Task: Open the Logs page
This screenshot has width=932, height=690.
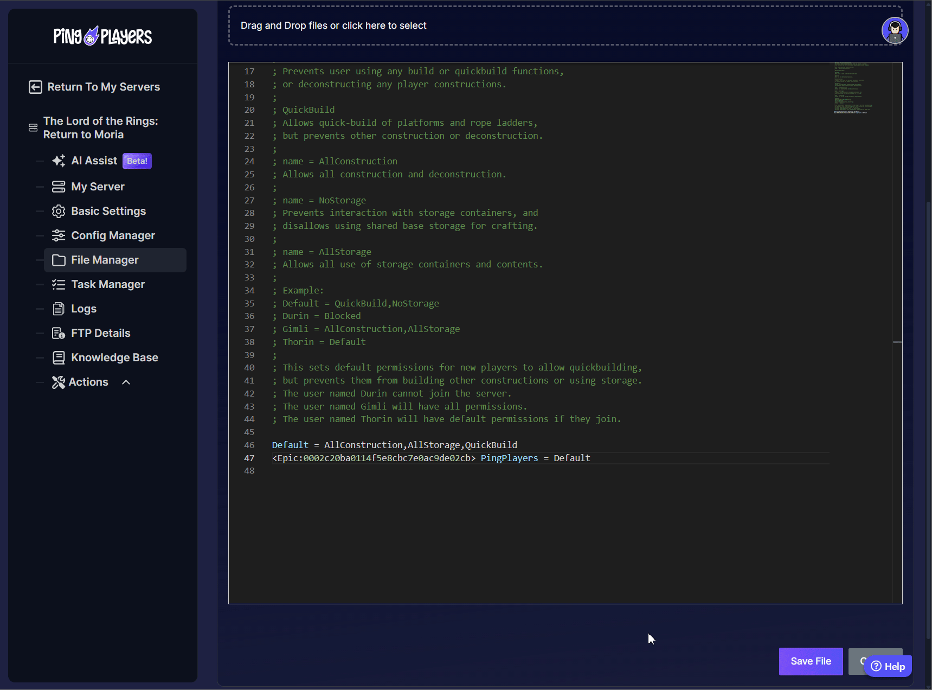Action: (x=83, y=309)
